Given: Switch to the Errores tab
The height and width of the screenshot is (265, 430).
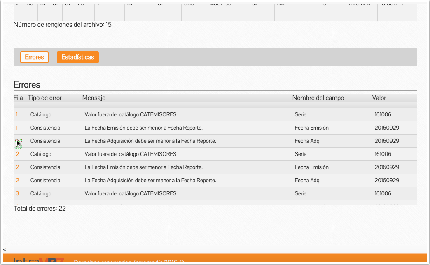Looking at the screenshot, I should [34, 57].
